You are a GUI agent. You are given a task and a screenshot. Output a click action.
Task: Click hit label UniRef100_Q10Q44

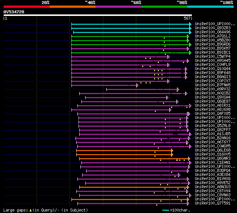pos(213,69)
